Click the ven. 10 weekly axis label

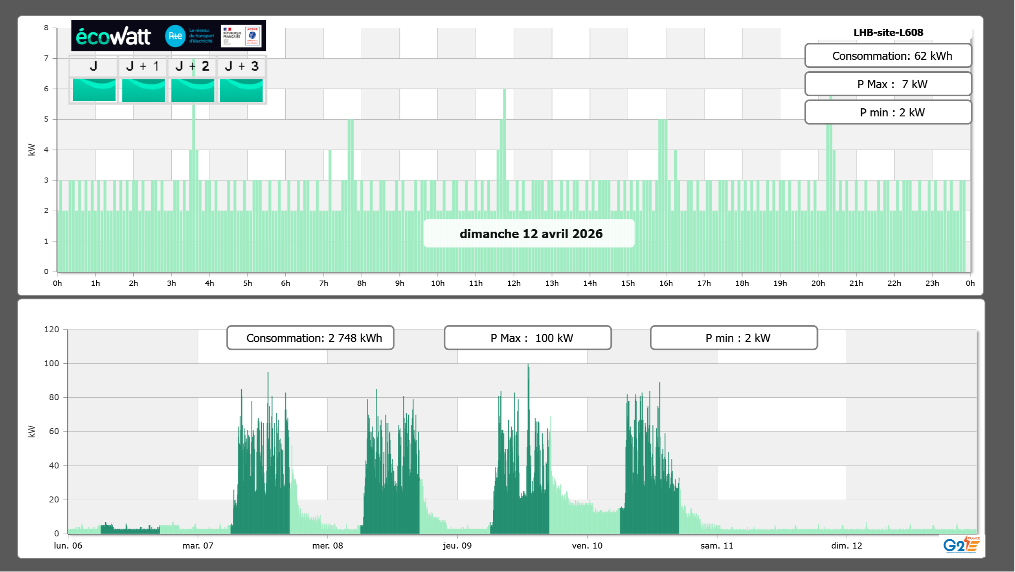[x=587, y=546]
